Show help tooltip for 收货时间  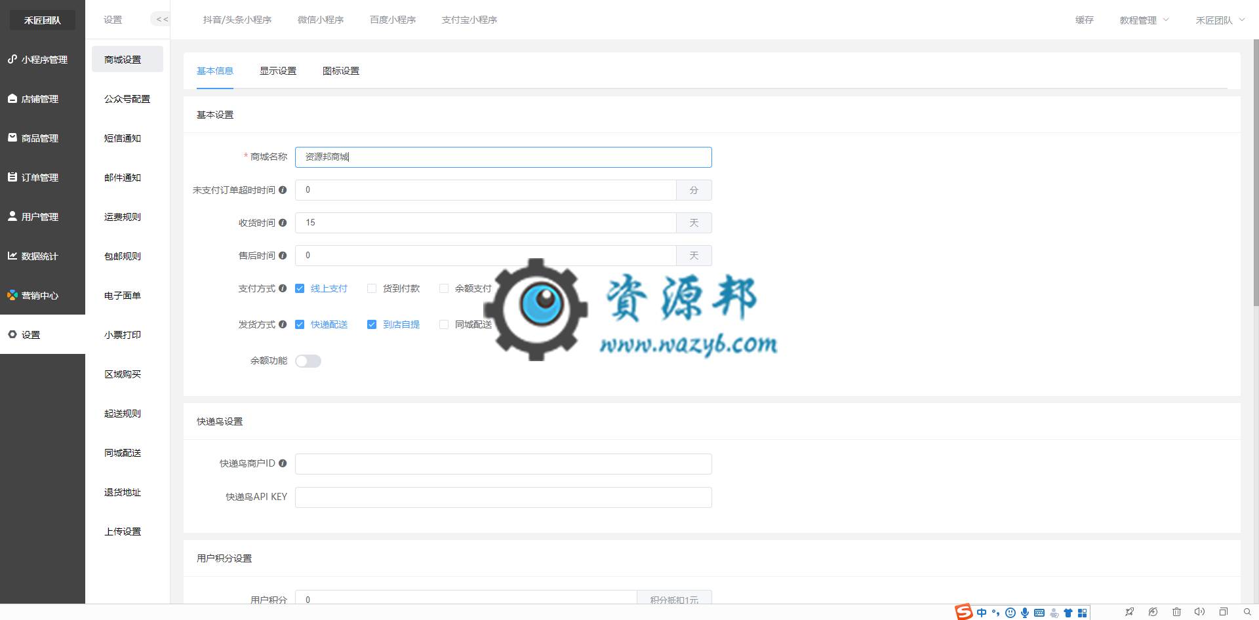283,223
